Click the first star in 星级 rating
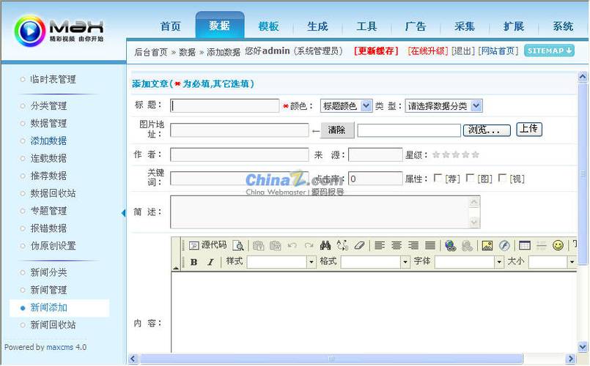The width and height of the screenshot is (590, 366). click(x=436, y=154)
